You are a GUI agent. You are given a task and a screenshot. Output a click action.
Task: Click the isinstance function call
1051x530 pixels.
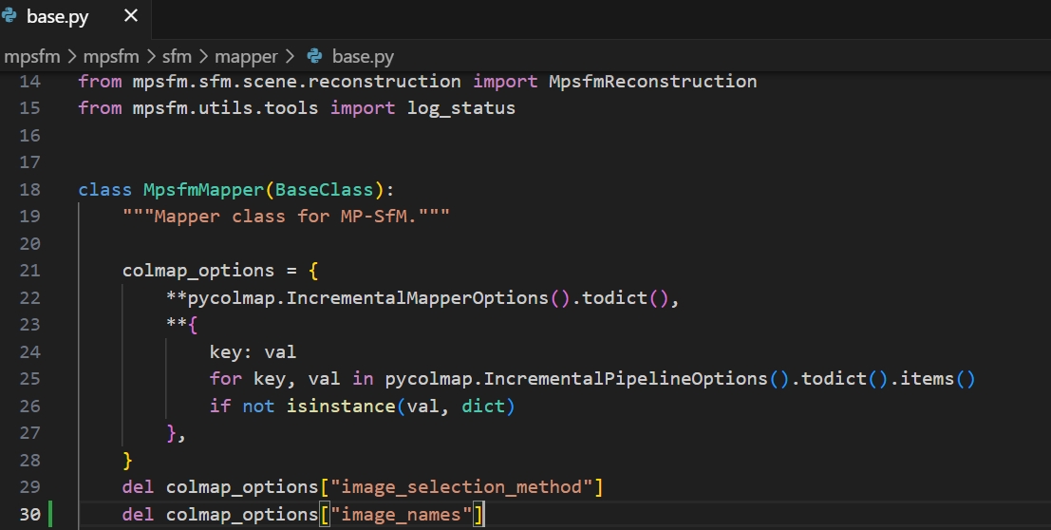click(x=340, y=407)
